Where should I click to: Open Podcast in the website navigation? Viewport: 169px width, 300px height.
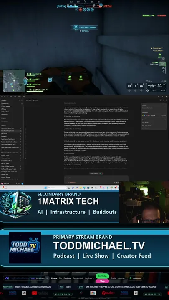pyautogui.click(x=68, y=278)
